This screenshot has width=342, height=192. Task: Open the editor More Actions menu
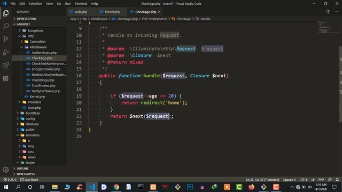click(336, 12)
